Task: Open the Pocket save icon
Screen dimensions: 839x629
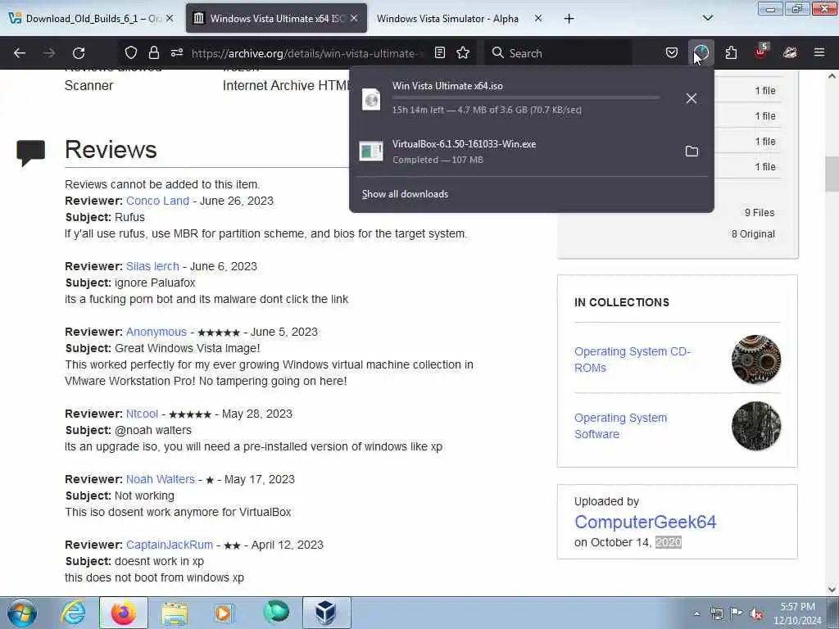Action: pyautogui.click(x=672, y=53)
